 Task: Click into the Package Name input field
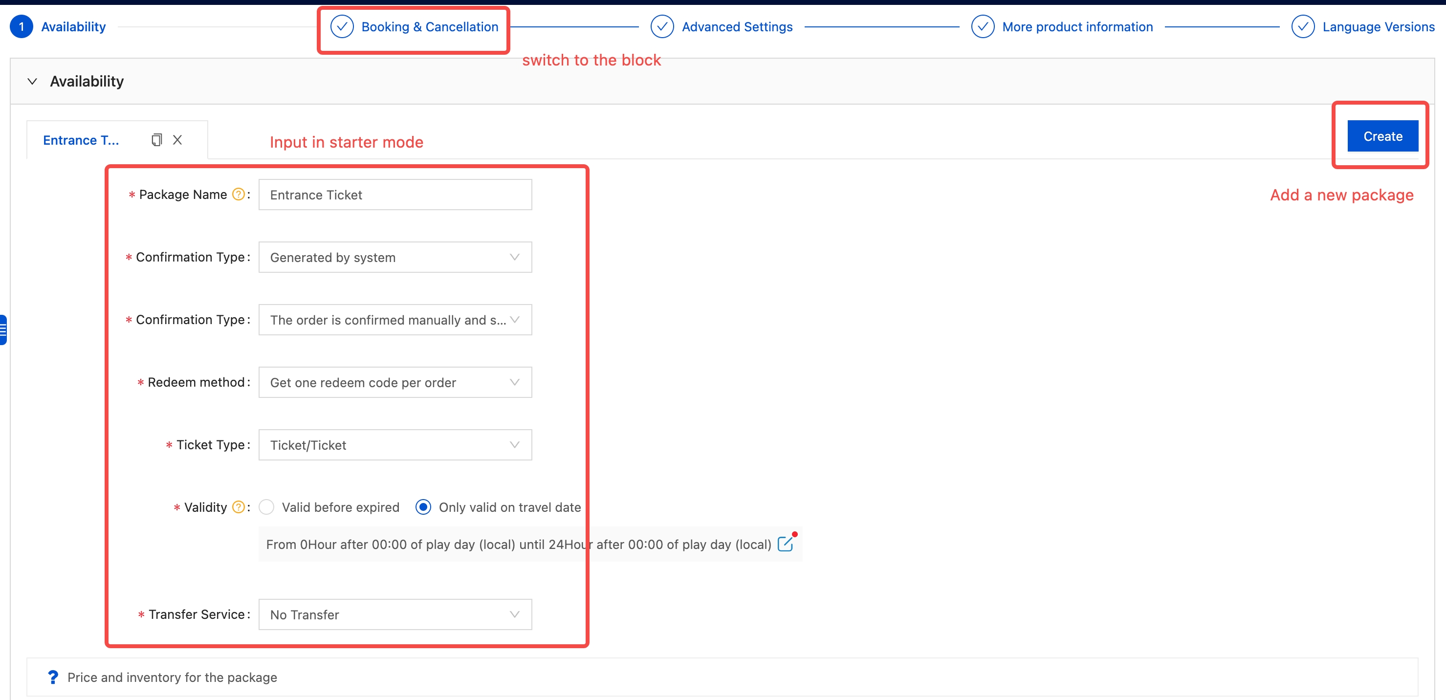tap(394, 194)
